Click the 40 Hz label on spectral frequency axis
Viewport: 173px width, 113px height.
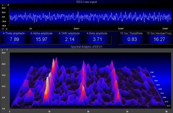pos(166,111)
